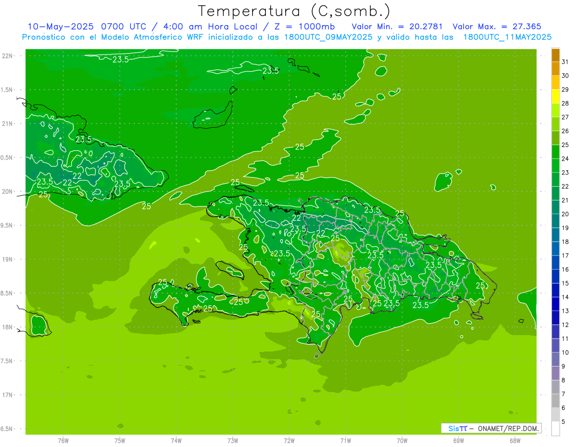
Task: Pick the purple swatch between 8 and 9
Action: click(555, 373)
